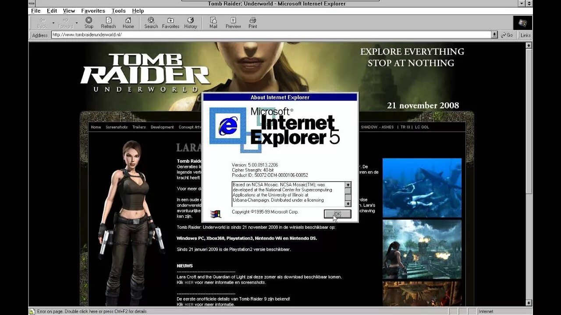Open the Tools menu
This screenshot has width=561, height=315.
click(x=118, y=11)
